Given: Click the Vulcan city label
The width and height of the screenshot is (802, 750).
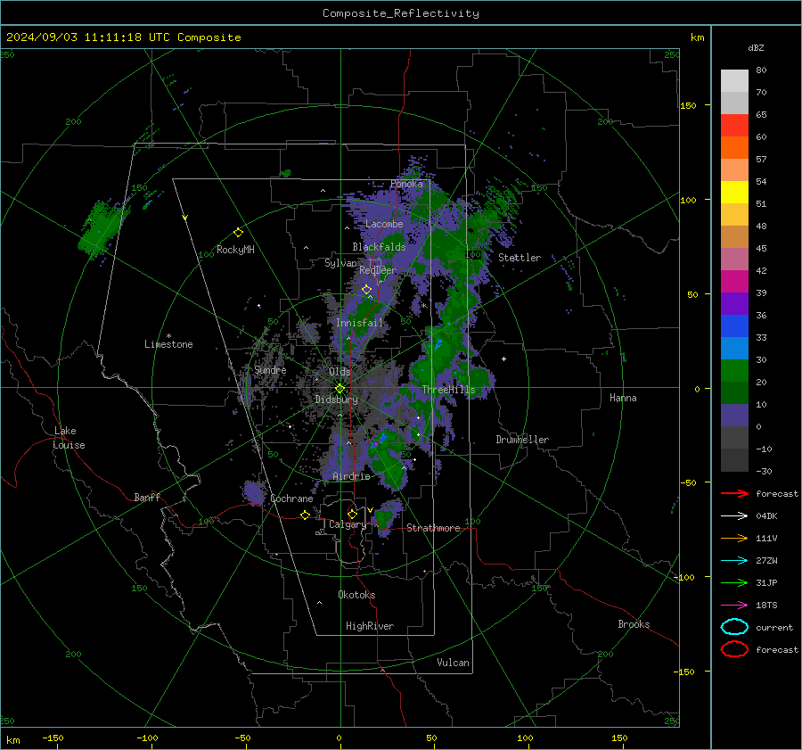Looking at the screenshot, I should [x=454, y=663].
